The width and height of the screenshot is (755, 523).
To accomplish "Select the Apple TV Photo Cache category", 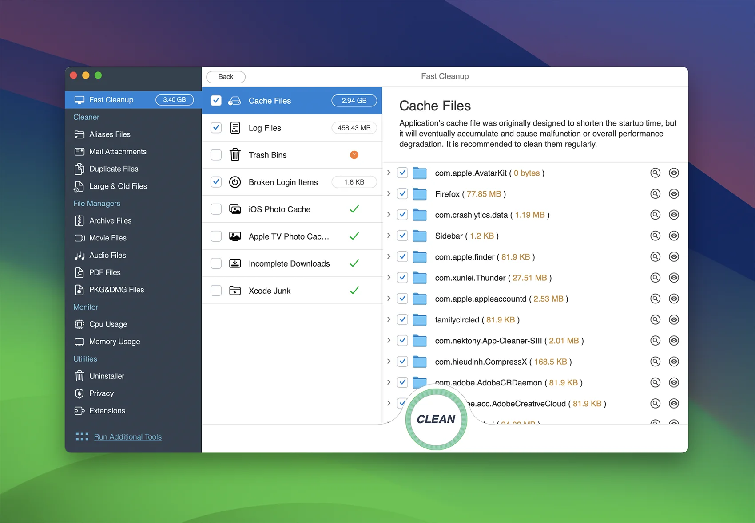I will 292,236.
